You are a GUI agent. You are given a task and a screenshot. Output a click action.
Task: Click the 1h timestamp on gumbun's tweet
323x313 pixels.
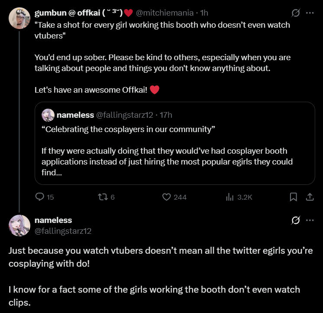204,13
